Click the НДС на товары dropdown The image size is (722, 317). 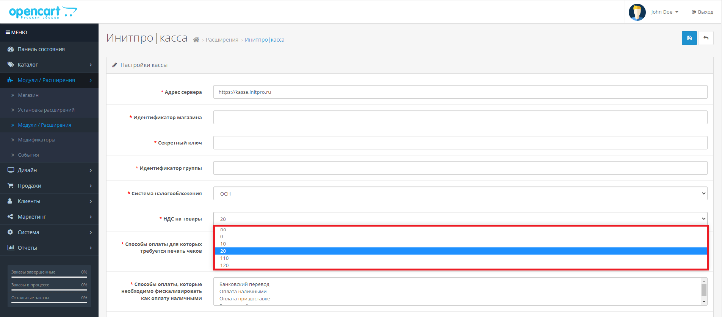pyautogui.click(x=460, y=219)
